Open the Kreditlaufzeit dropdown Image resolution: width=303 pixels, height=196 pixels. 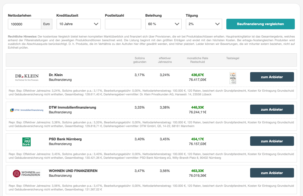tap(79, 24)
